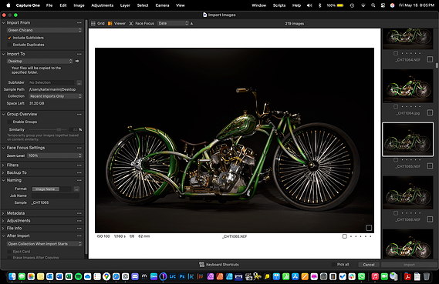Open the Window menu

coord(258,5)
